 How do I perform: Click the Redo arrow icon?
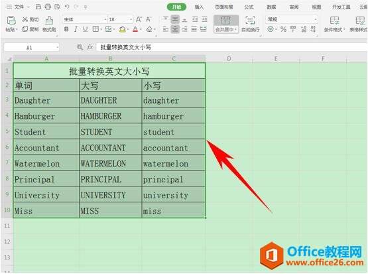76,7
